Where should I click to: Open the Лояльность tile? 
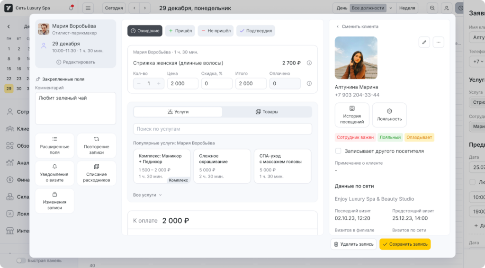click(389, 115)
